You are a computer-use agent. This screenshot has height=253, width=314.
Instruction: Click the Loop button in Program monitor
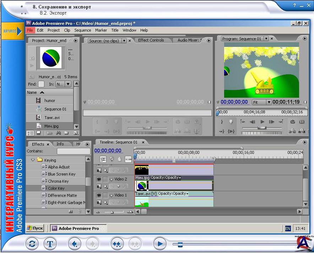tap(293, 122)
